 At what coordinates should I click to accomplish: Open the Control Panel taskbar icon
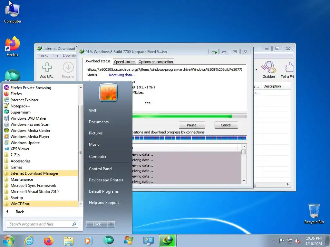click(148, 241)
